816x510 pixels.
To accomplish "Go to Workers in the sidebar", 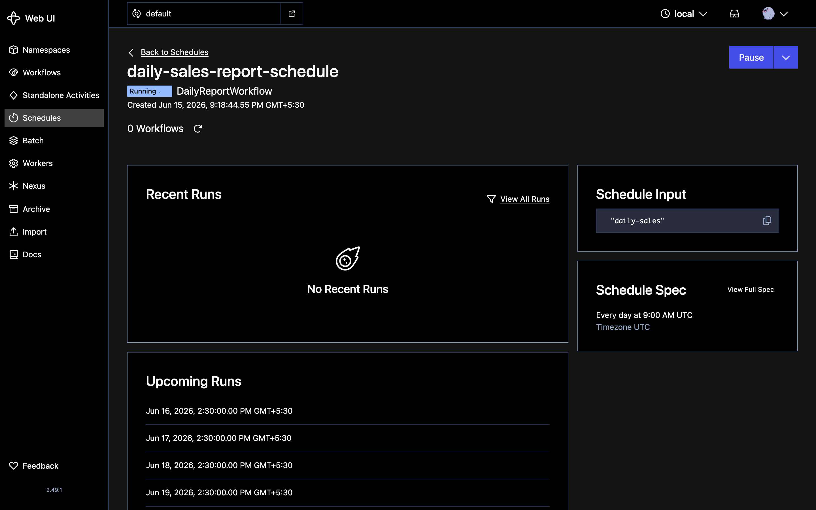I will click(54, 163).
